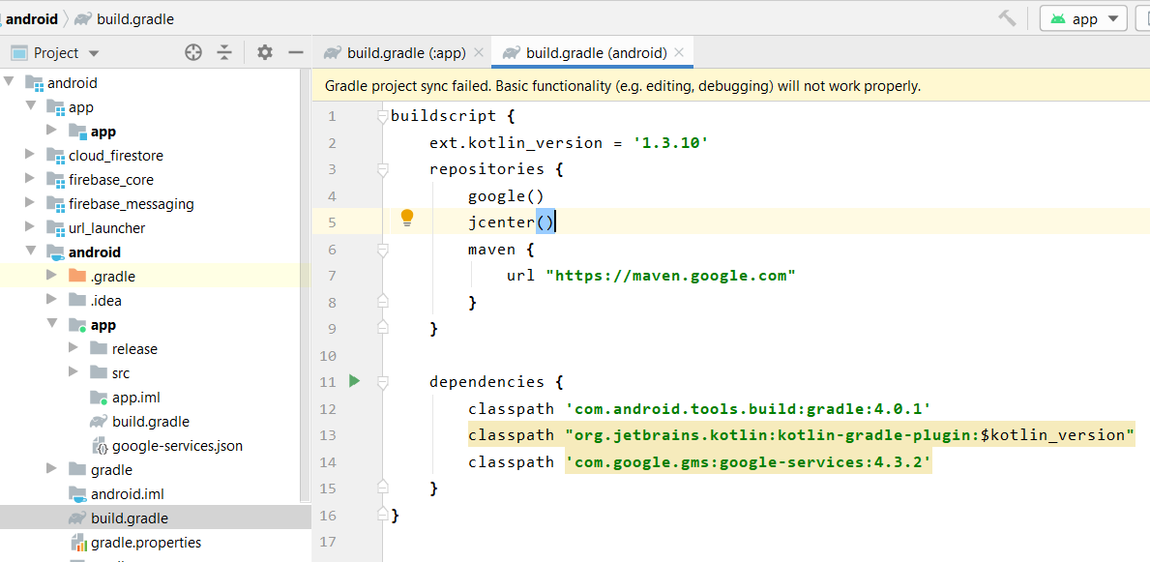This screenshot has height=562, width=1150.
Task: Open Project panel settings gear
Action: click(x=265, y=53)
